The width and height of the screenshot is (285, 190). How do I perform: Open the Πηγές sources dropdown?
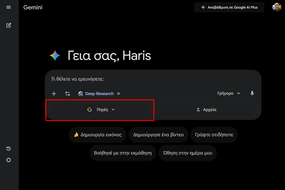100,109
